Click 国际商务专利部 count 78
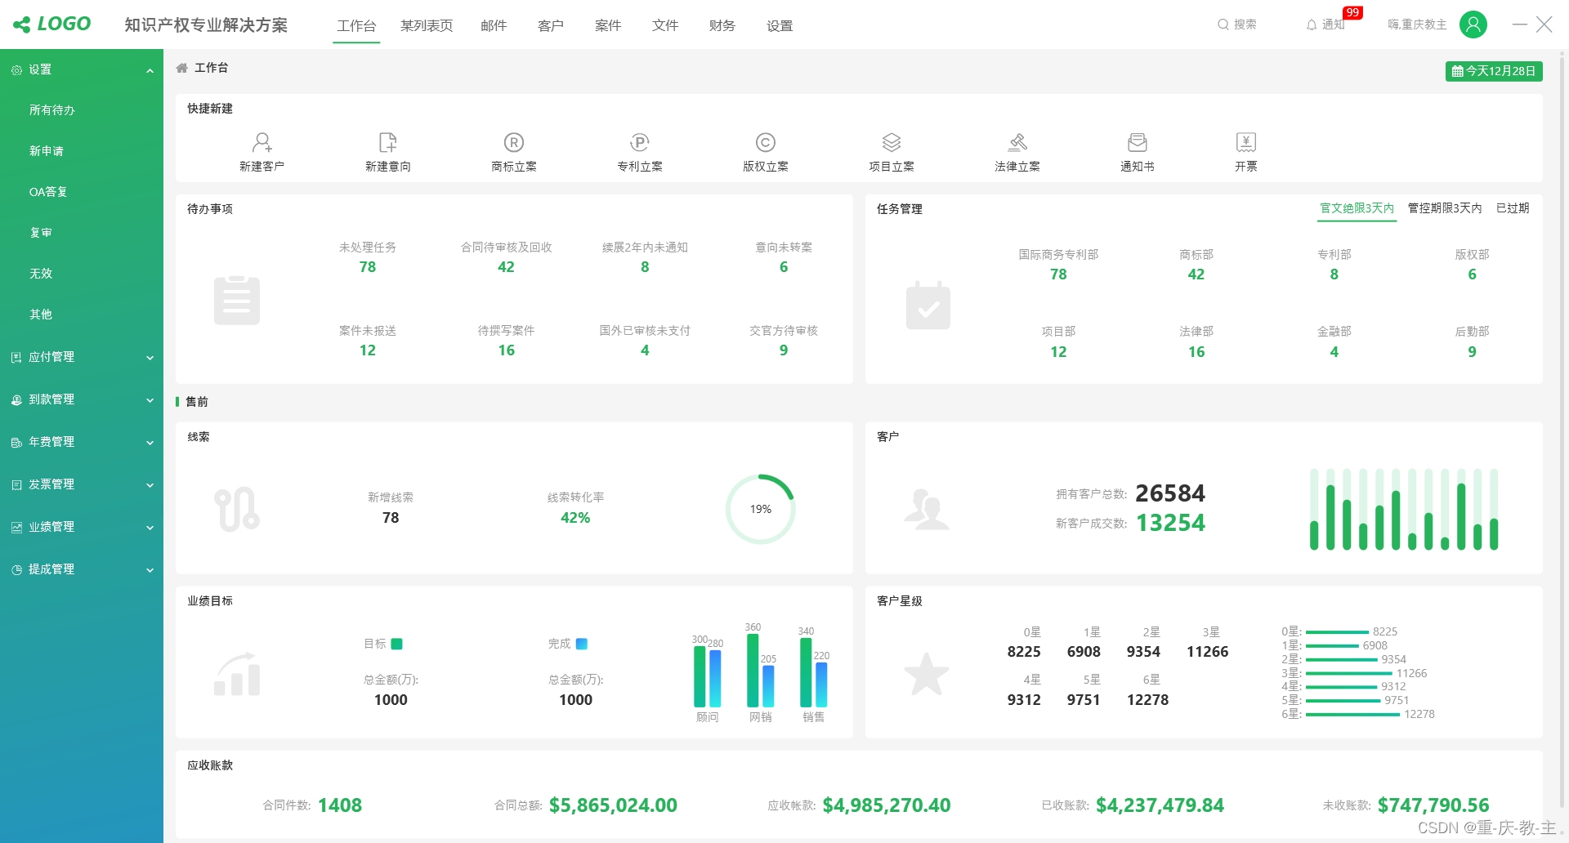Screen dimensions: 1569x843 pos(1058,274)
